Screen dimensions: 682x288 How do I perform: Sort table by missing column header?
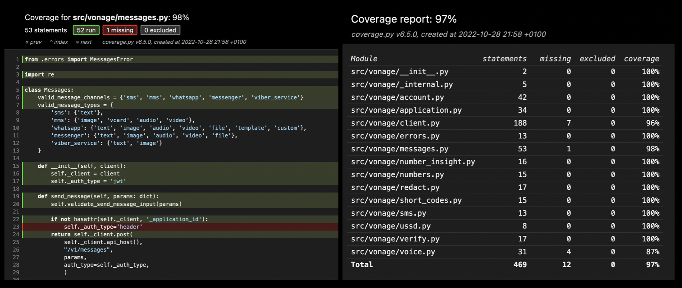[555, 58]
